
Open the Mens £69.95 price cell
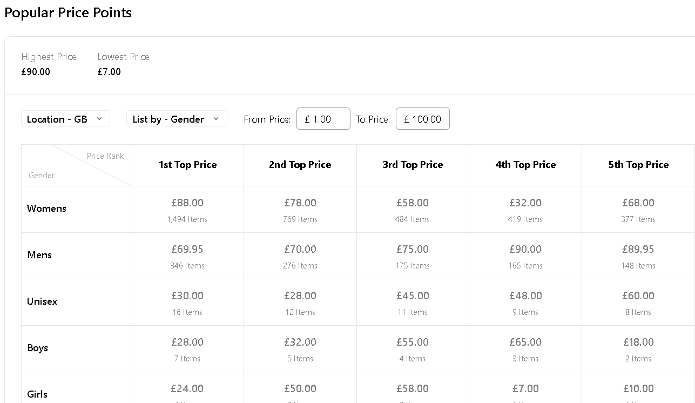coord(187,256)
